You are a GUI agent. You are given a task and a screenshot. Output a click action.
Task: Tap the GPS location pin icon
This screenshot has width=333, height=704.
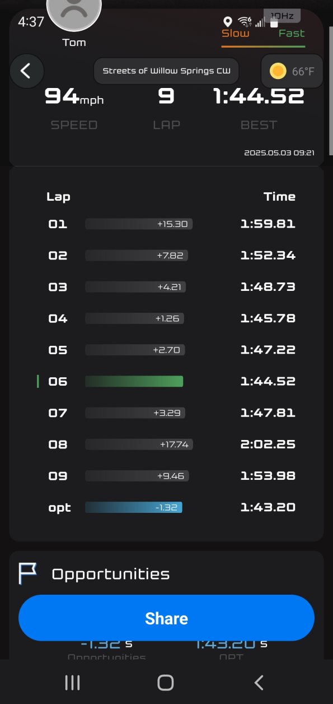click(x=228, y=22)
